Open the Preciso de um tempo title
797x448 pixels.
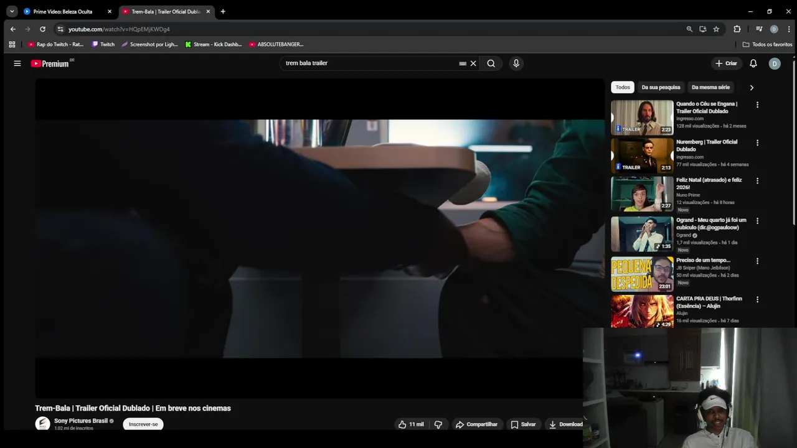[703, 260]
